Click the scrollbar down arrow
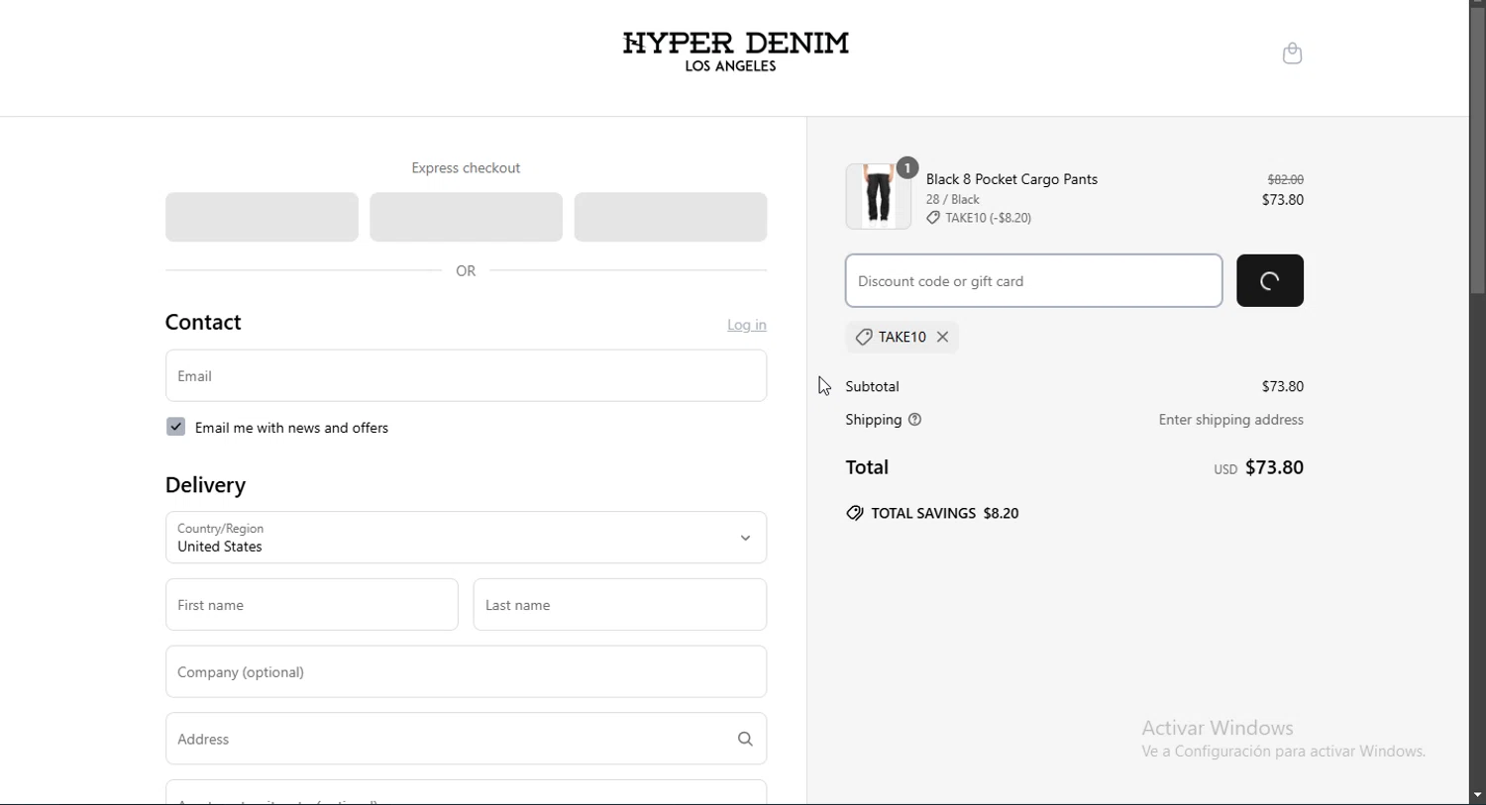 click(x=1477, y=796)
